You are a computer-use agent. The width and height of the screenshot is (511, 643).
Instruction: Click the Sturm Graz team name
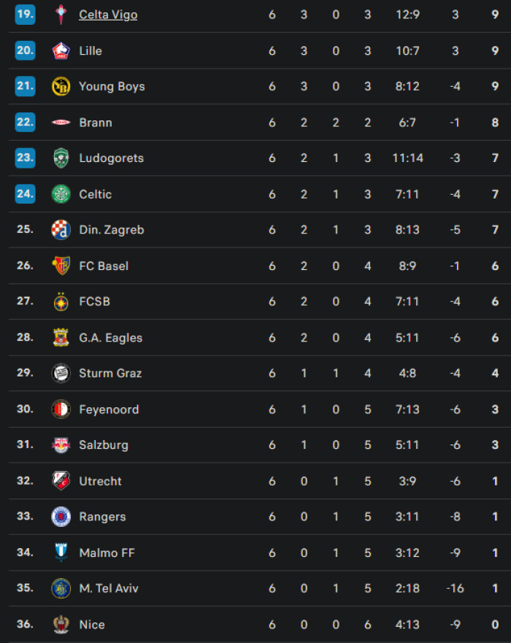click(x=110, y=373)
